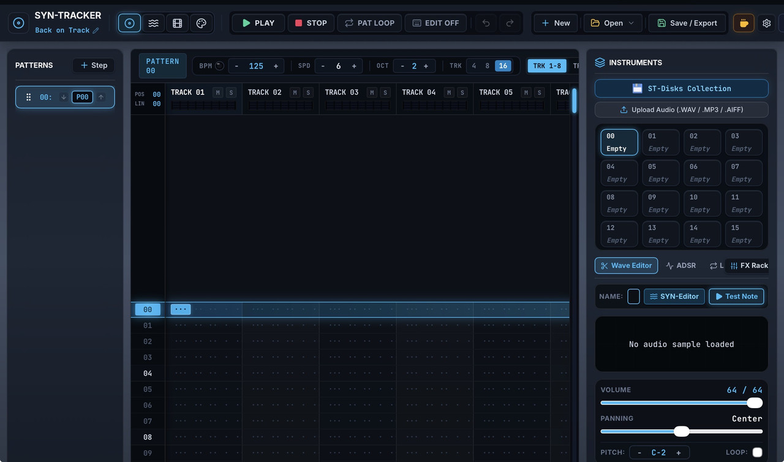Image resolution: width=784 pixels, height=462 pixels.
Task: Toggle PAT LOOP mode
Action: tap(369, 23)
